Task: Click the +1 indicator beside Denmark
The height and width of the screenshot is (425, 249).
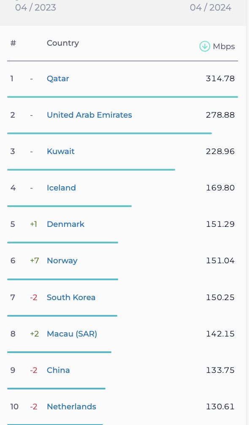Action: 33,224
